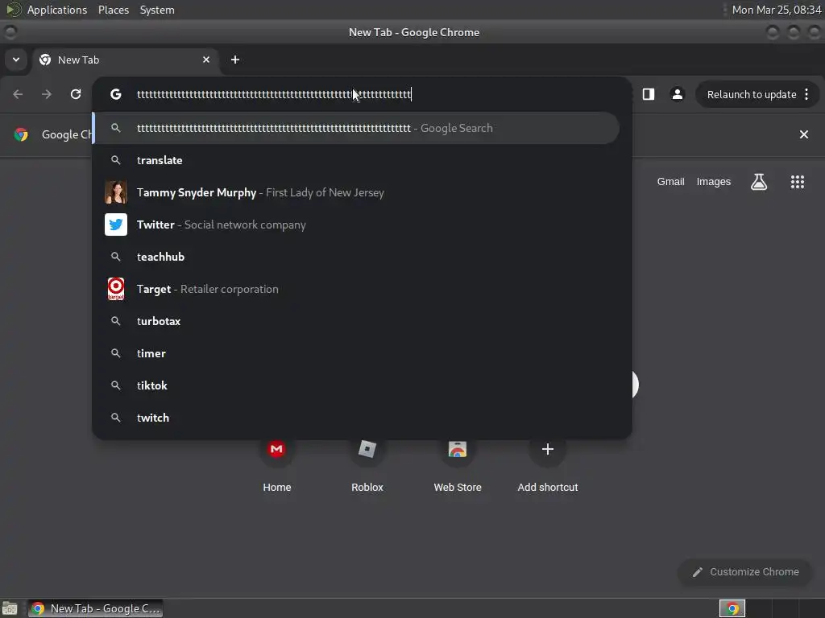Click the clock Mon Mar 25, 08:34
This screenshot has height=618, width=825.
click(777, 10)
